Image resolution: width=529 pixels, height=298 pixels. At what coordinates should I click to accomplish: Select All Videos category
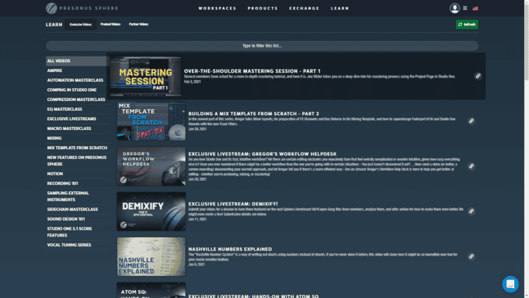[x=78, y=61]
